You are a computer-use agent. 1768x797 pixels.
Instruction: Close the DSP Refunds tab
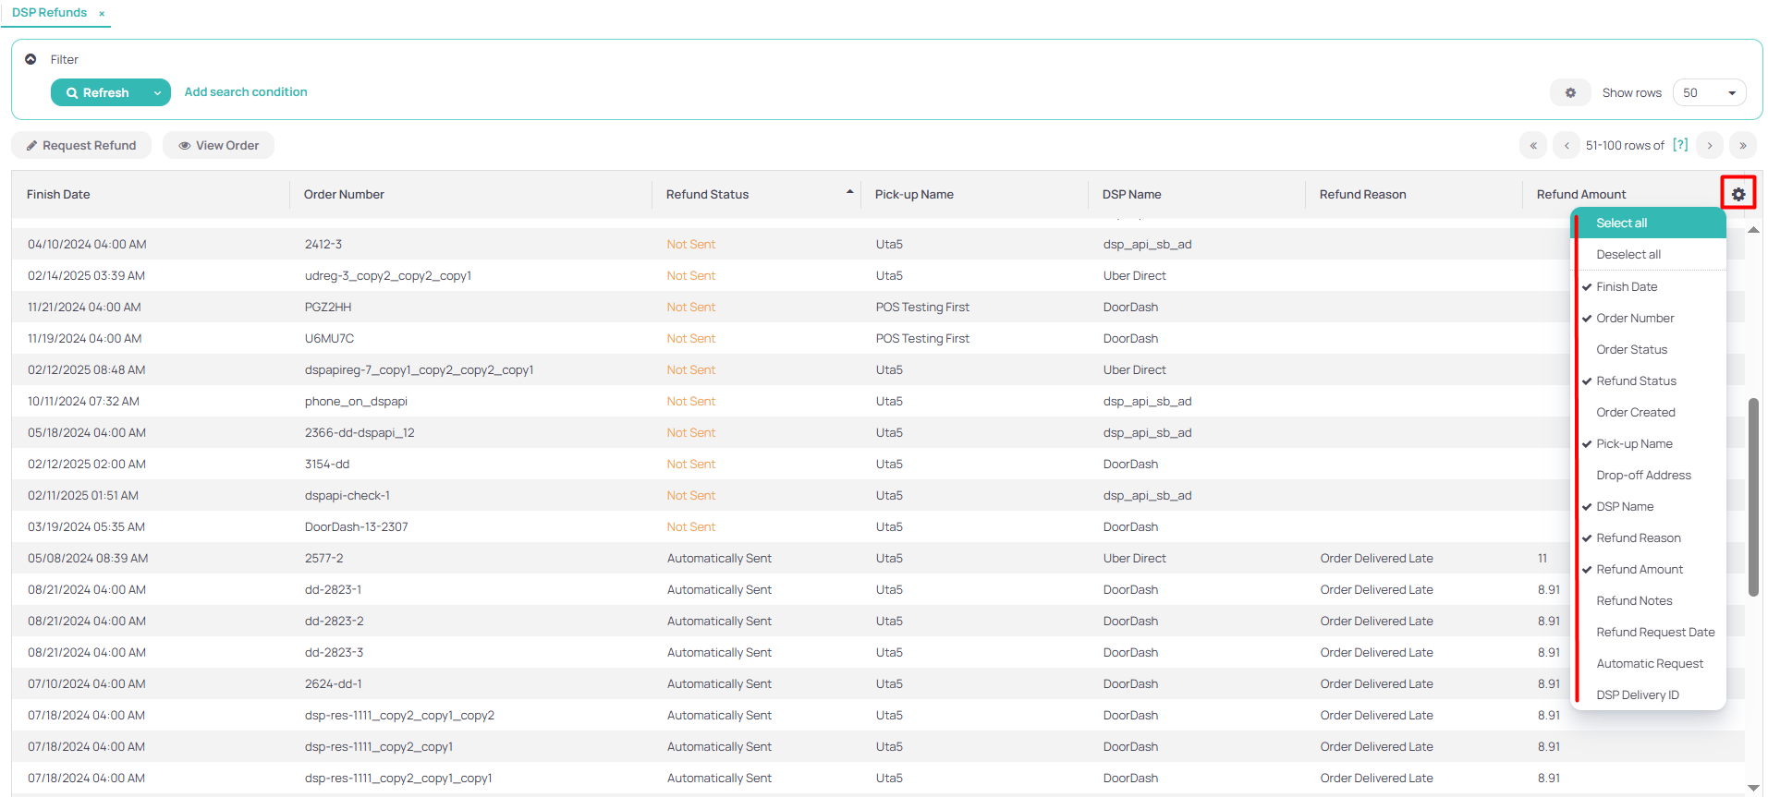pyautogui.click(x=102, y=13)
